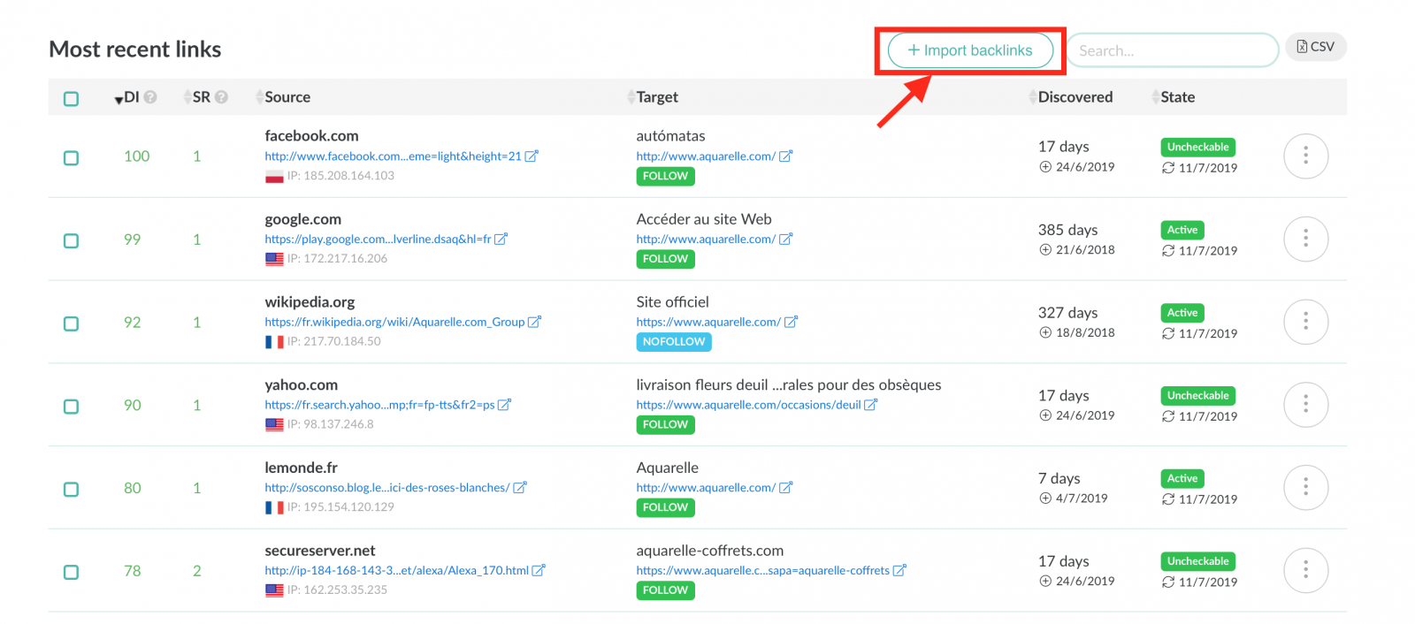Click the Poland flag beside IP 185.208.164.103
Screen dimensions: 1415x624
[274, 176]
